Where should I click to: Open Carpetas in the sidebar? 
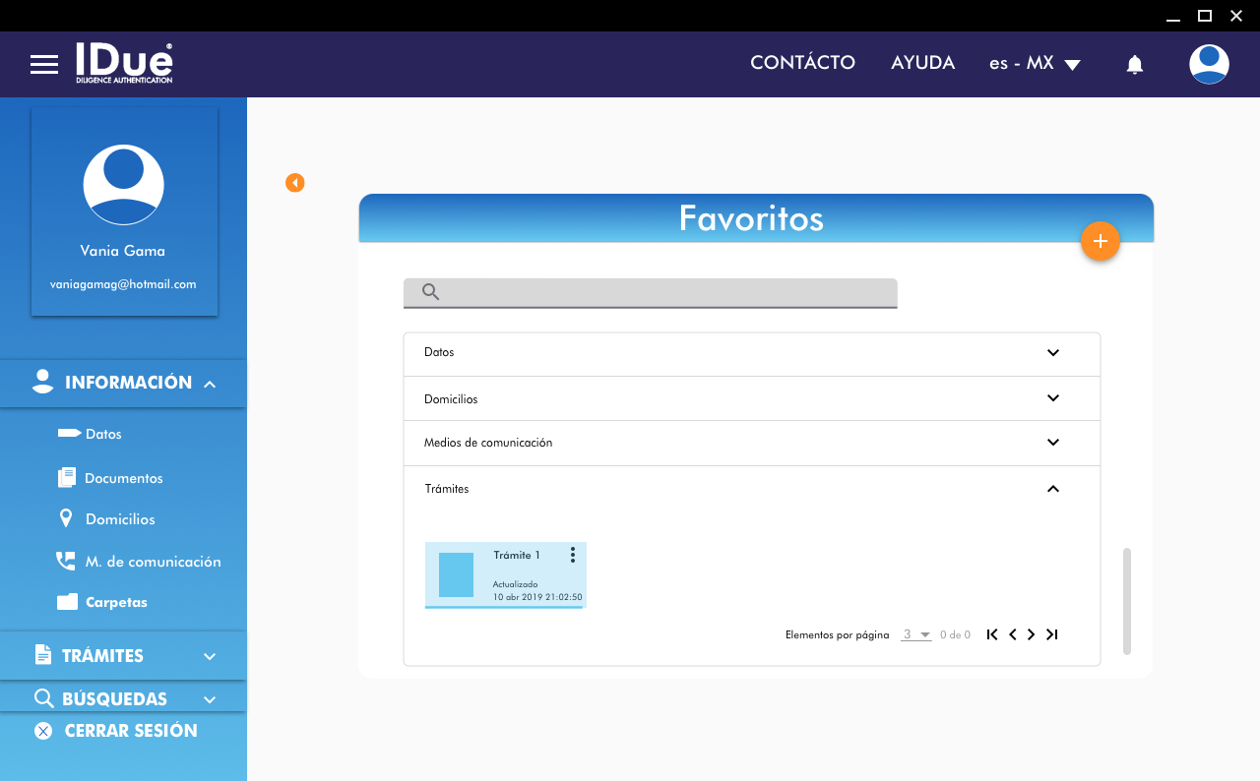(115, 602)
